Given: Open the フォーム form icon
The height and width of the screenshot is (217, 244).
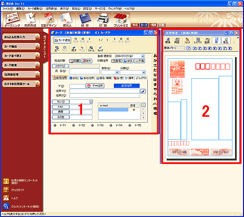Looking at the screenshot, I should click(x=91, y=49).
